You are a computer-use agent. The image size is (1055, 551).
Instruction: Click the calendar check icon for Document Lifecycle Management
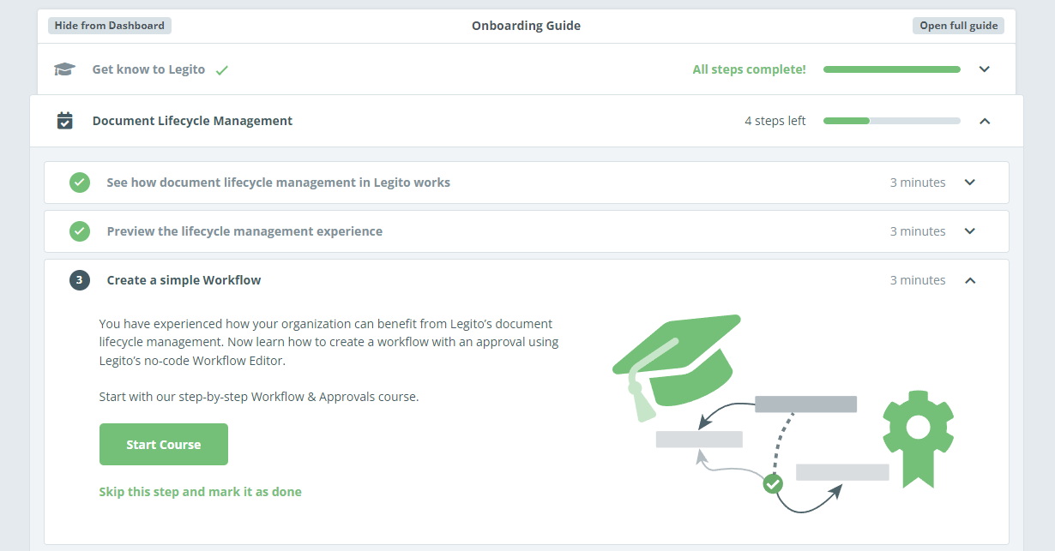pyautogui.click(x=64, y=121)
